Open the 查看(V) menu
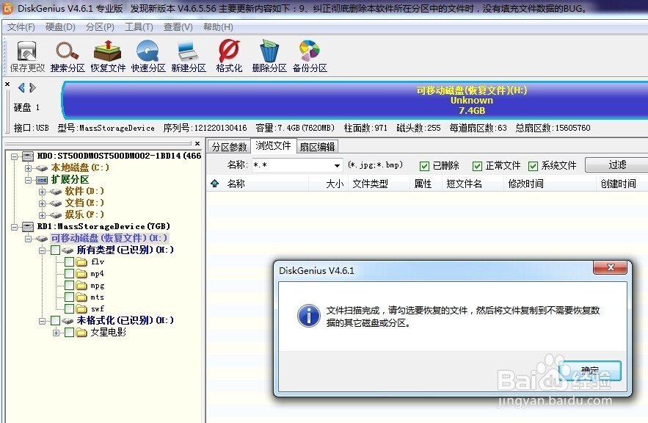Image resolution: width=648 pixels, height=423 pixels. tap(178, 27)
